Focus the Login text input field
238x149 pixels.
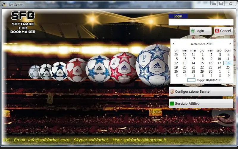[201, 22]
